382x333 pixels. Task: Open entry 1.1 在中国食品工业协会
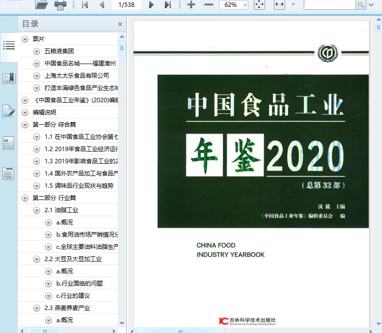click(x=81, y=137)
